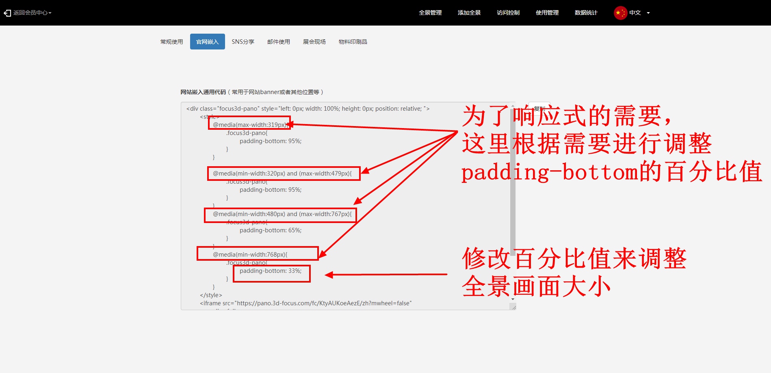Switch to the 常规使用 tab
Viewport: 771px width, 373px height.
point(171,42)
